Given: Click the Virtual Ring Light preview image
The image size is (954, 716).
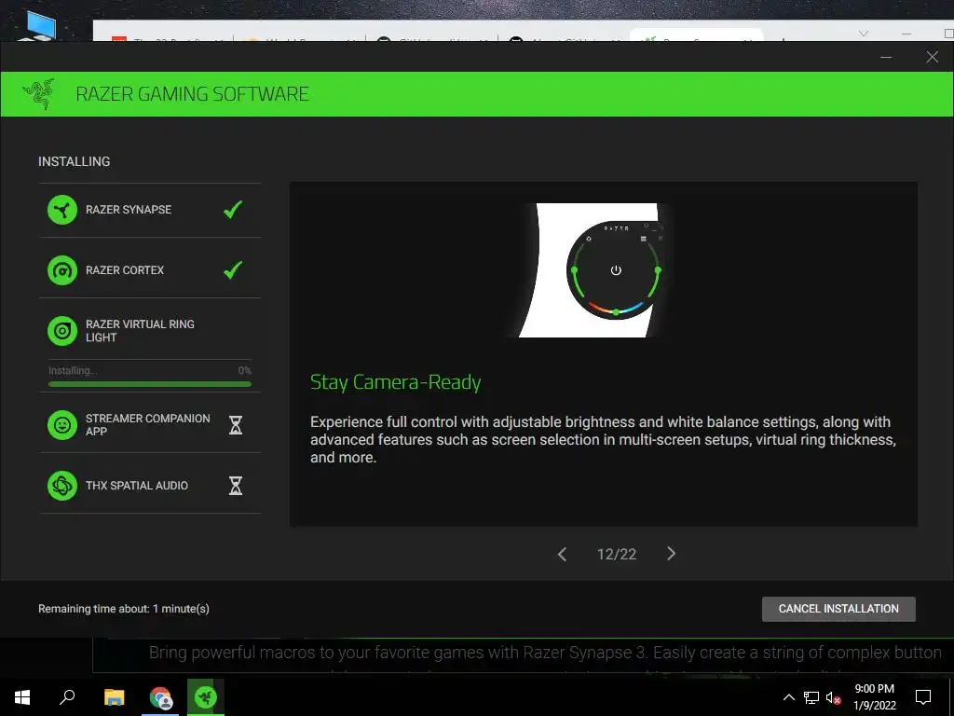Looking at the screenshot, I should pyautogui.click(x=589, y=269).
